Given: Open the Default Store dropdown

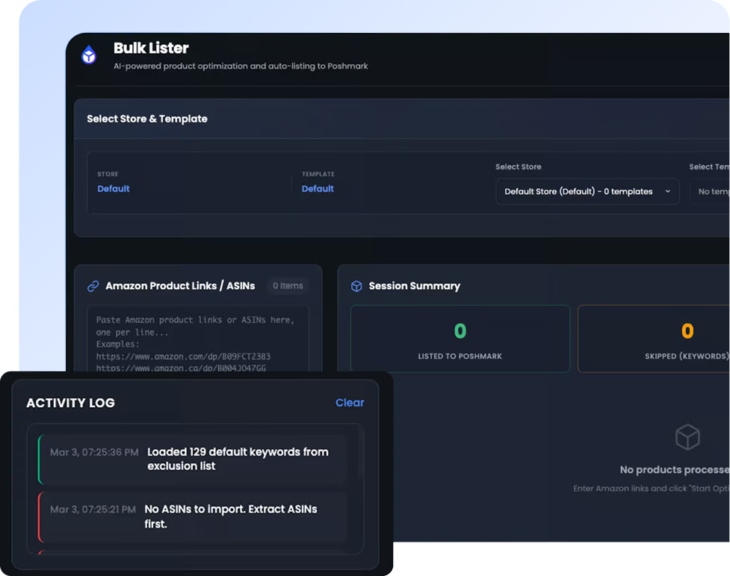Looking at the screenshot, I should coord(587,191).
